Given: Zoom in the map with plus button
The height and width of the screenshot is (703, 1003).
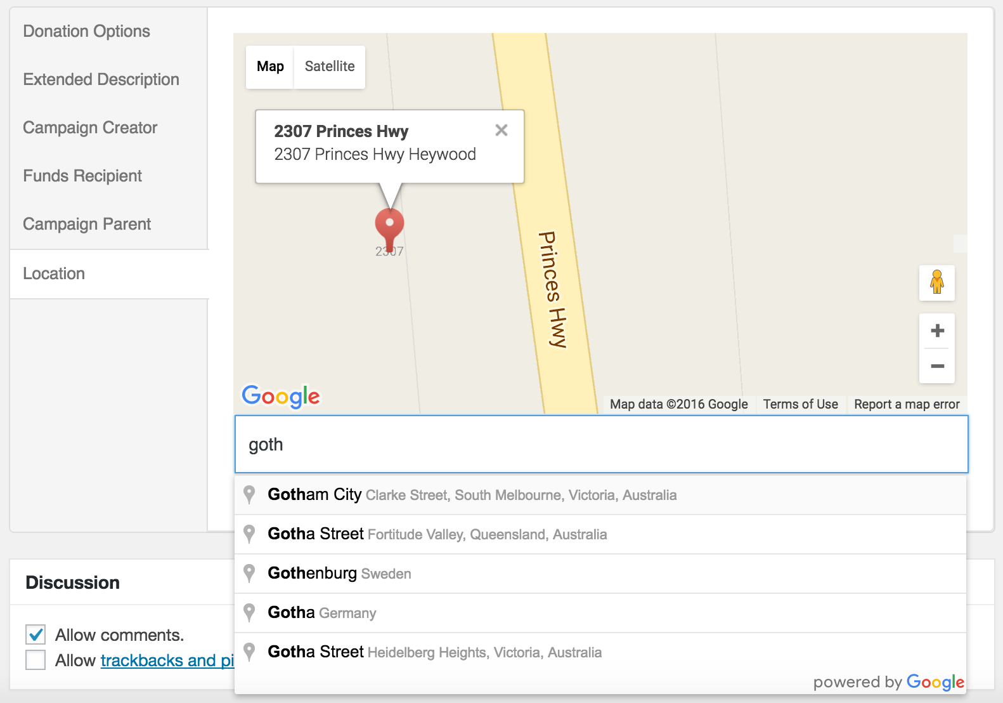Looking at the screenshot, I should [937, 331].
